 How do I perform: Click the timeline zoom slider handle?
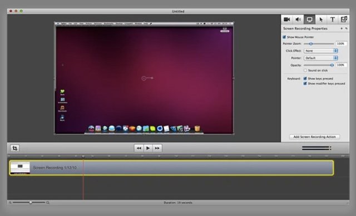(31, 203)
